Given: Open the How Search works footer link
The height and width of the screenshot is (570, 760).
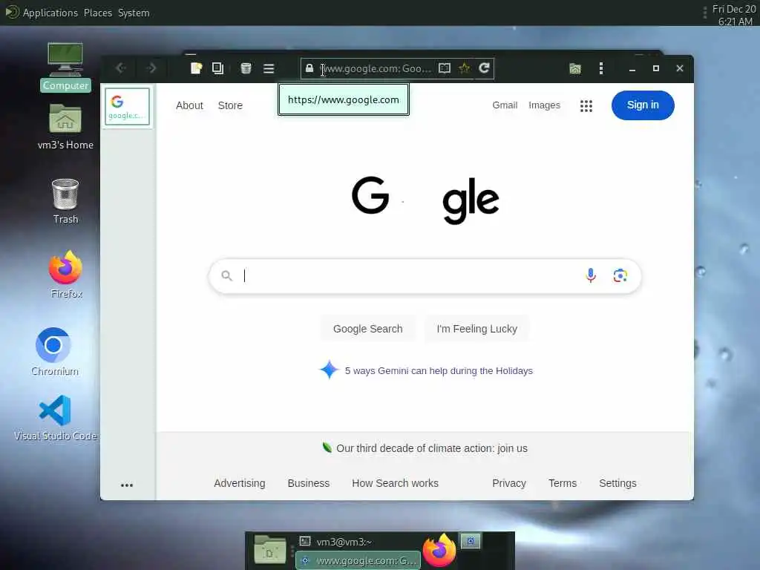Looking at the screenshot, I should pos(395,483).
